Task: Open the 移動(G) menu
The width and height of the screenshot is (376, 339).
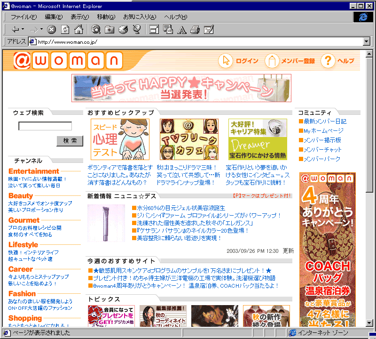Action: click(106, 17)
